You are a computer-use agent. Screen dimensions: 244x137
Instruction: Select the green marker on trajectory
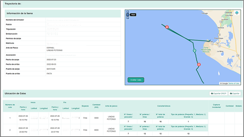coord(194,51)
